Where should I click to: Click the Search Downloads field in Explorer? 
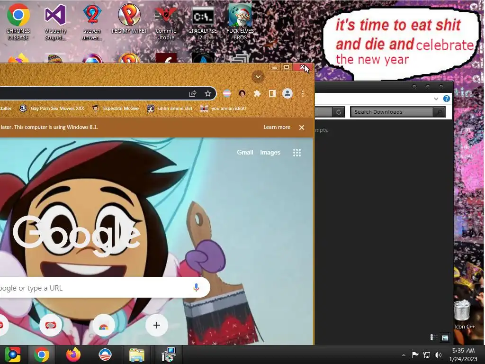click(391, 112)
